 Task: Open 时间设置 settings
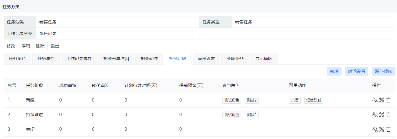click(x=357, y=71)
